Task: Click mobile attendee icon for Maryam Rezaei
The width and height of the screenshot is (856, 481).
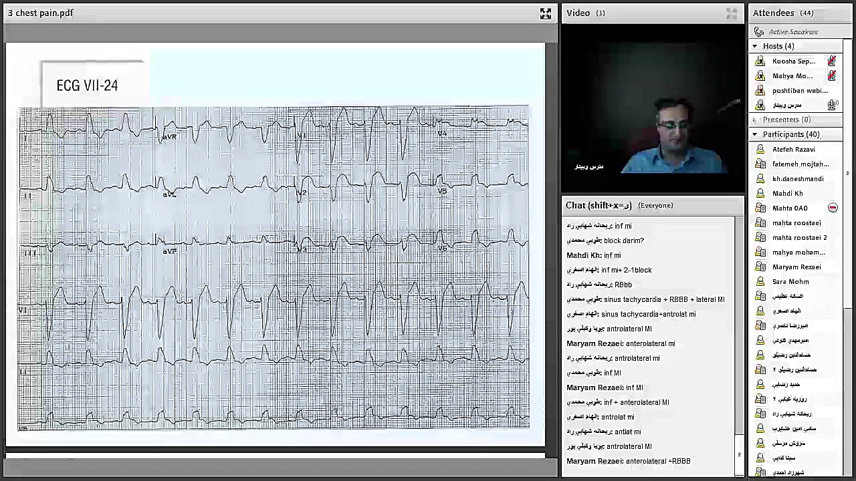Action: [760, 267]
